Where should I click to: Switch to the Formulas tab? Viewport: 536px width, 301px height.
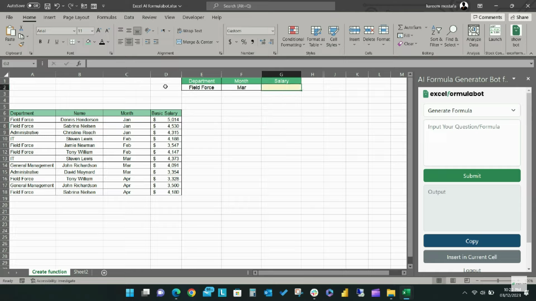[107, 17]
